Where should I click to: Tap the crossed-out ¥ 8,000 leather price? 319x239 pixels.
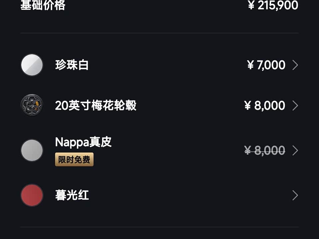click(x=265, y=150)
